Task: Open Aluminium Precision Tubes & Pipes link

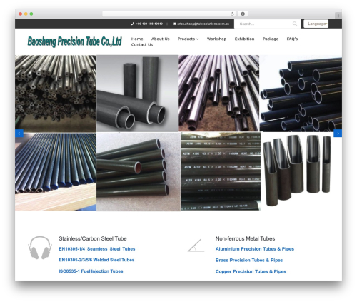Action: coord(255,249)
